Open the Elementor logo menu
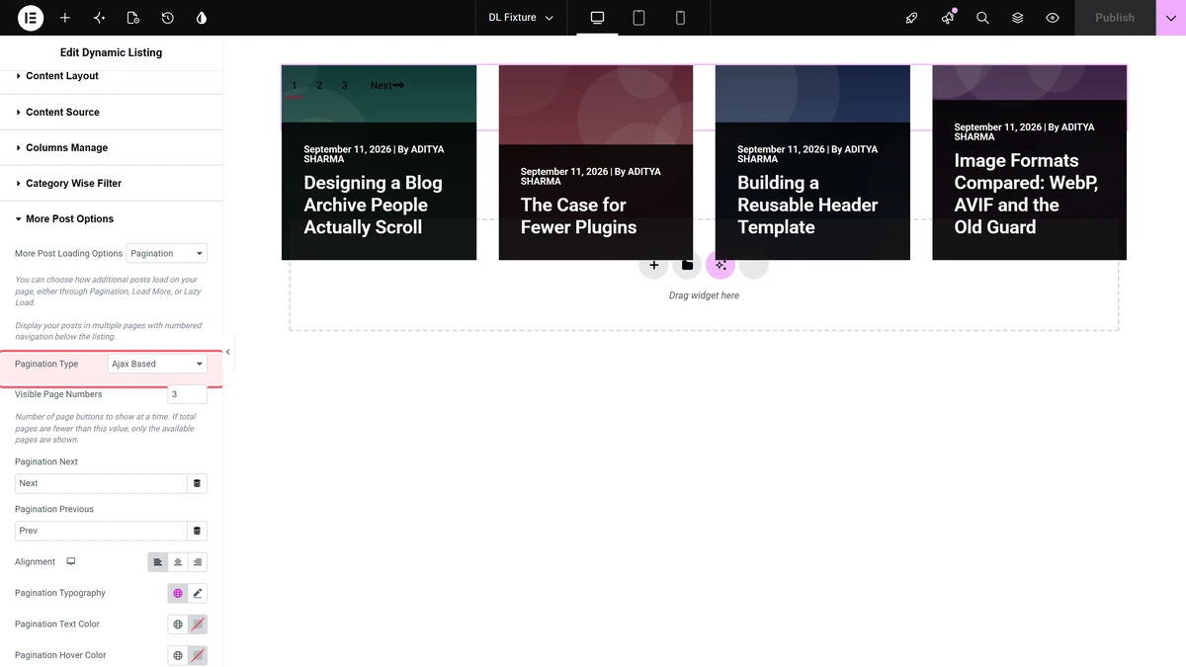1186x667 pixels. tap(31, 18)
